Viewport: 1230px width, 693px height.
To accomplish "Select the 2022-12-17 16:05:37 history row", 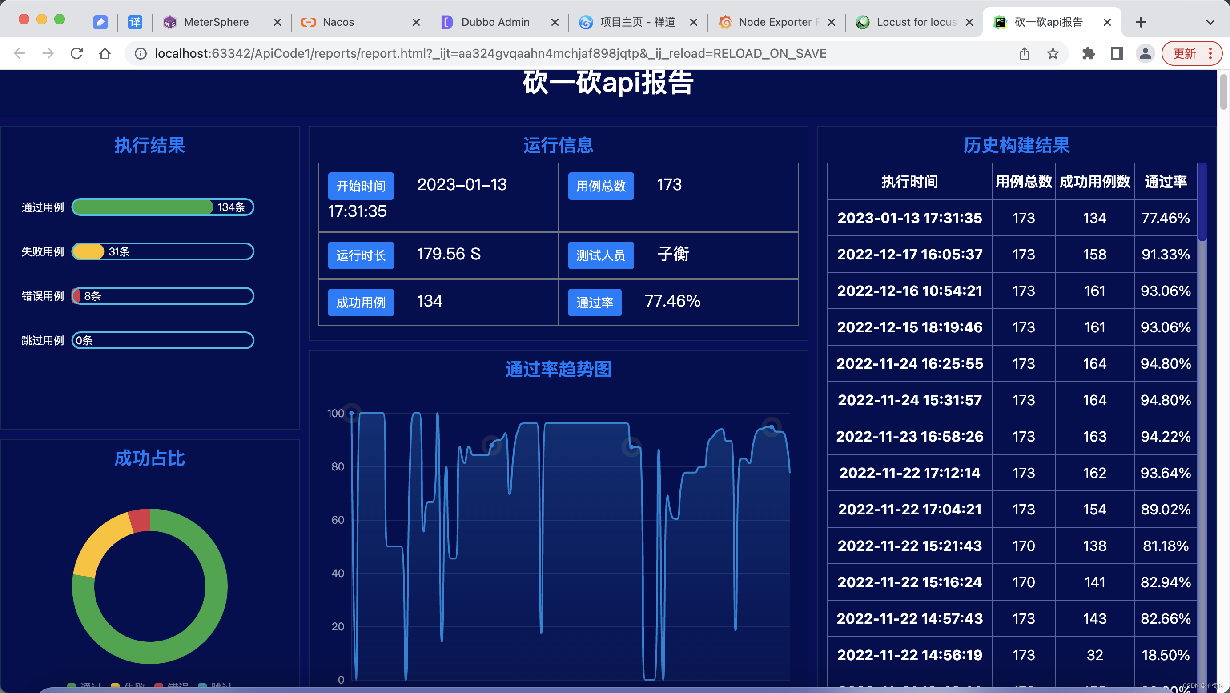I will 1012,254.
